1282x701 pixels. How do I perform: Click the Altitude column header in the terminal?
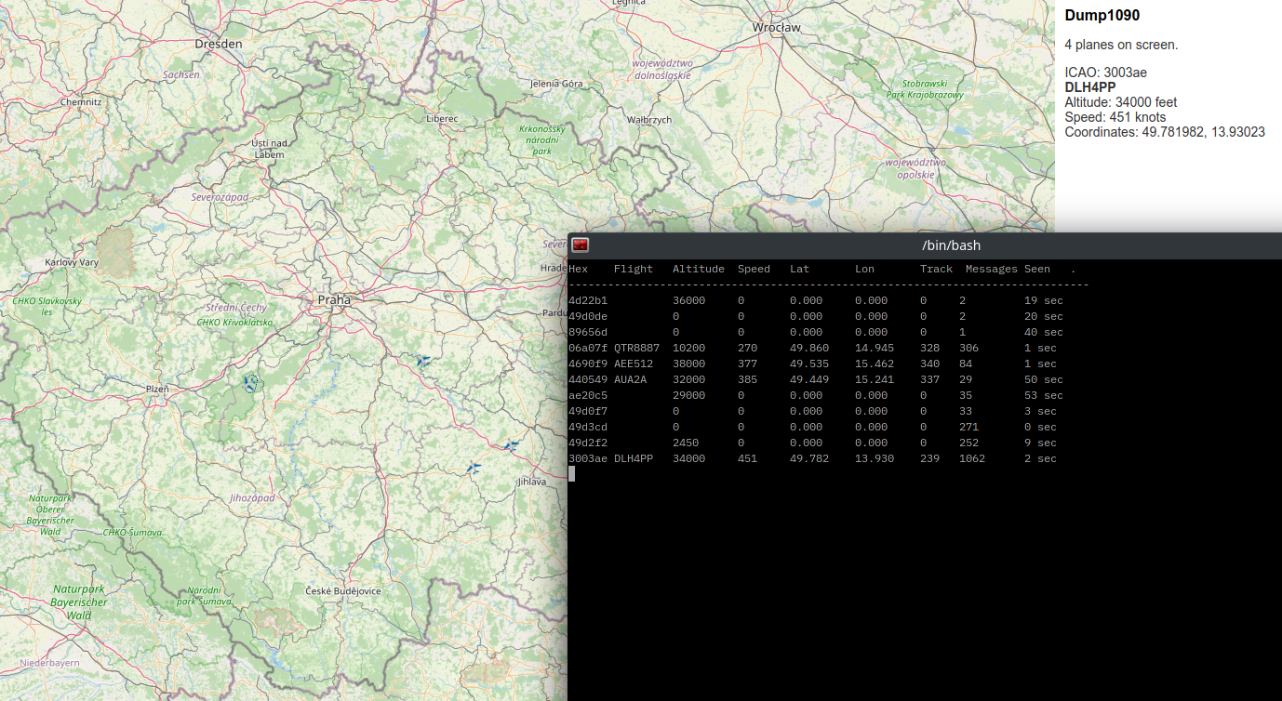(698, 269)
